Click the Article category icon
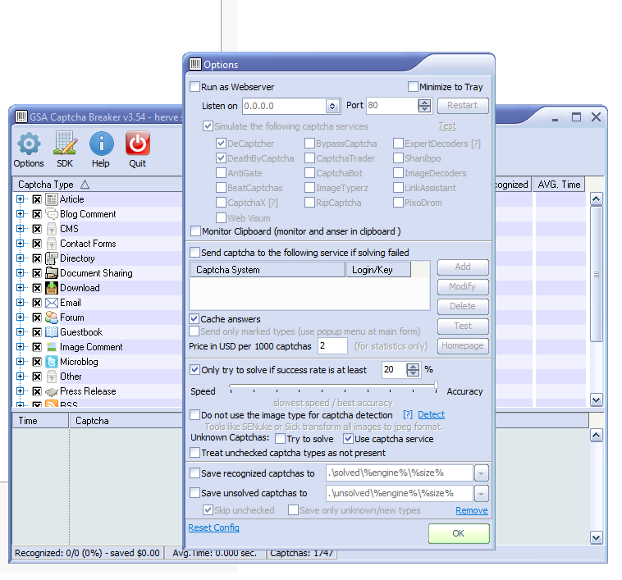The image size is (622, 580). coord(52,199)
